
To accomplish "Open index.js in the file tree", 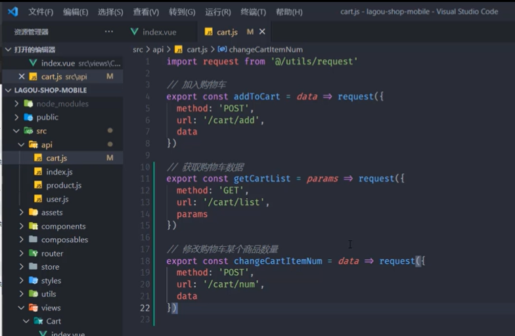I will tap(63, 172).
